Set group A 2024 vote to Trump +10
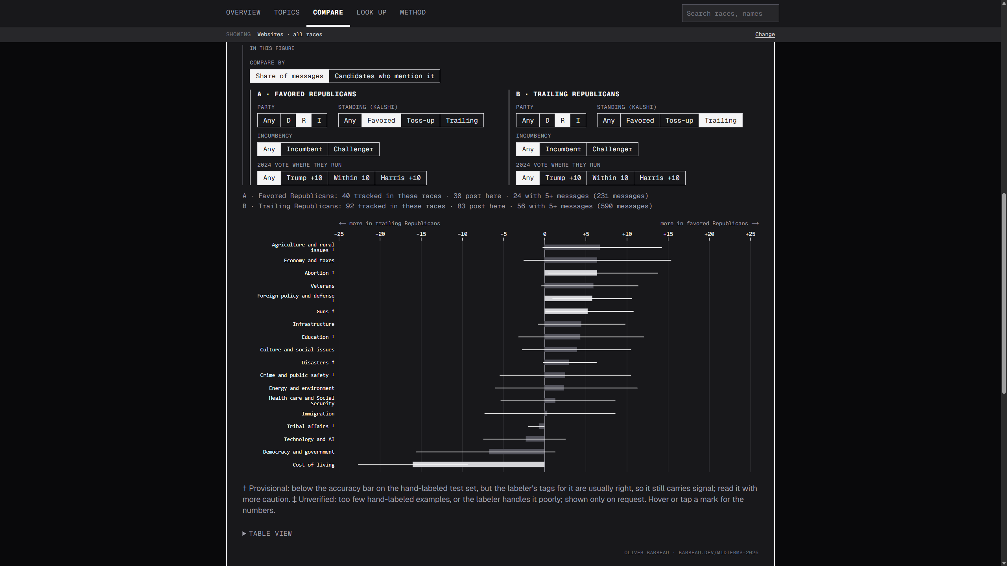1007x566 pixels. tap(304, 178)
